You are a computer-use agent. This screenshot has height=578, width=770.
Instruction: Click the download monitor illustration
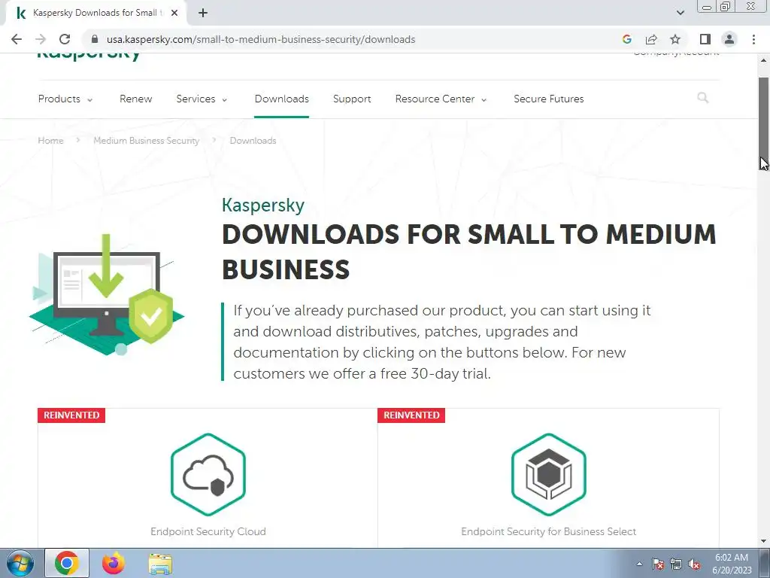point(107,294)
